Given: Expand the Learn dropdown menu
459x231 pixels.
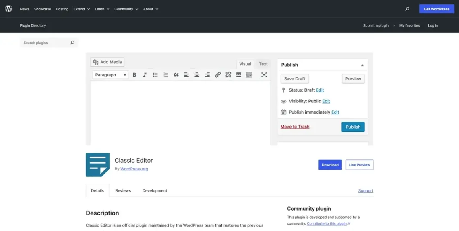Looking at the screenshot, I should pos(102,9).
